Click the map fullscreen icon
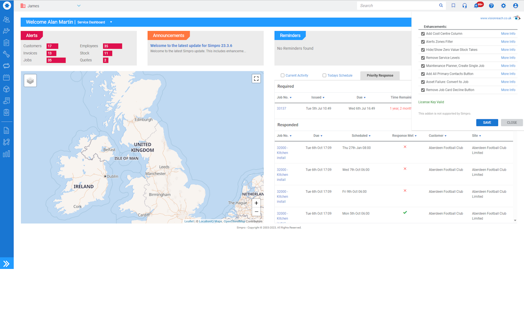Viewport: 524px width, 328px height. click(256, 79)
